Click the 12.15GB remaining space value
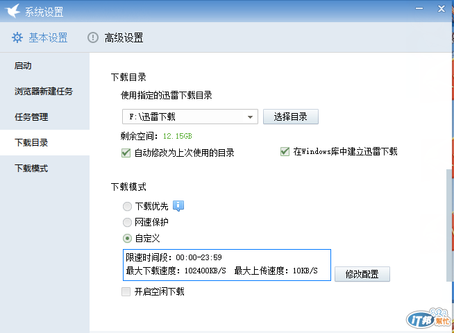The image size is (454, 333). tap(177, 136)
